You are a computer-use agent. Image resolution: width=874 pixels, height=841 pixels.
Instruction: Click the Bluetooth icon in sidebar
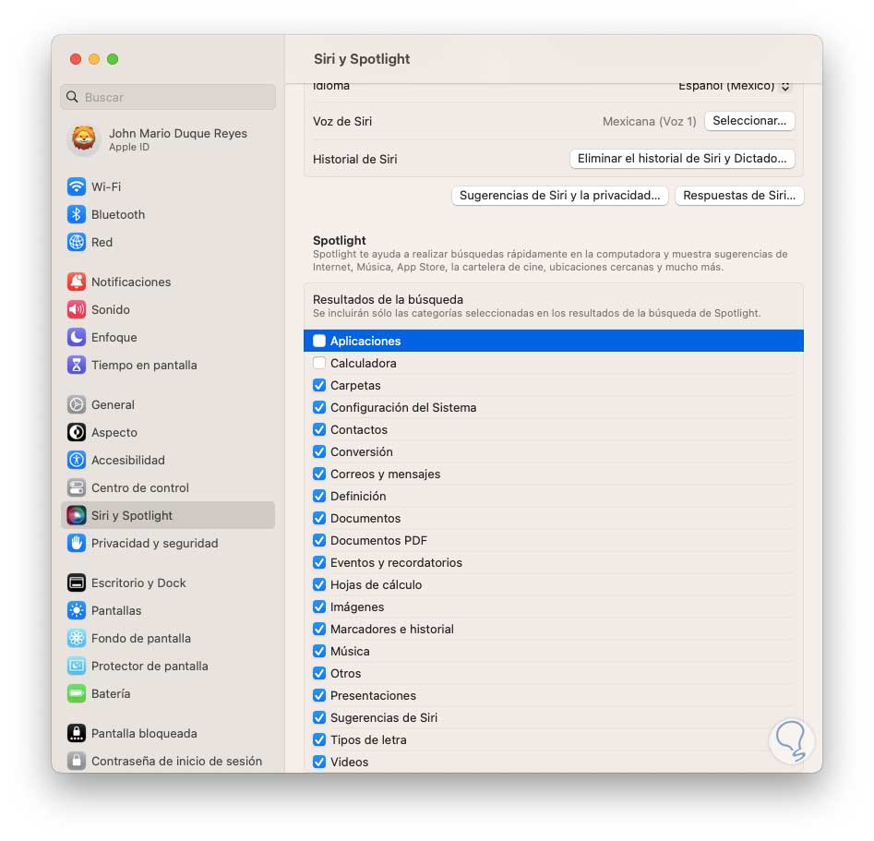pyautogui.click(x=77, y=214)
